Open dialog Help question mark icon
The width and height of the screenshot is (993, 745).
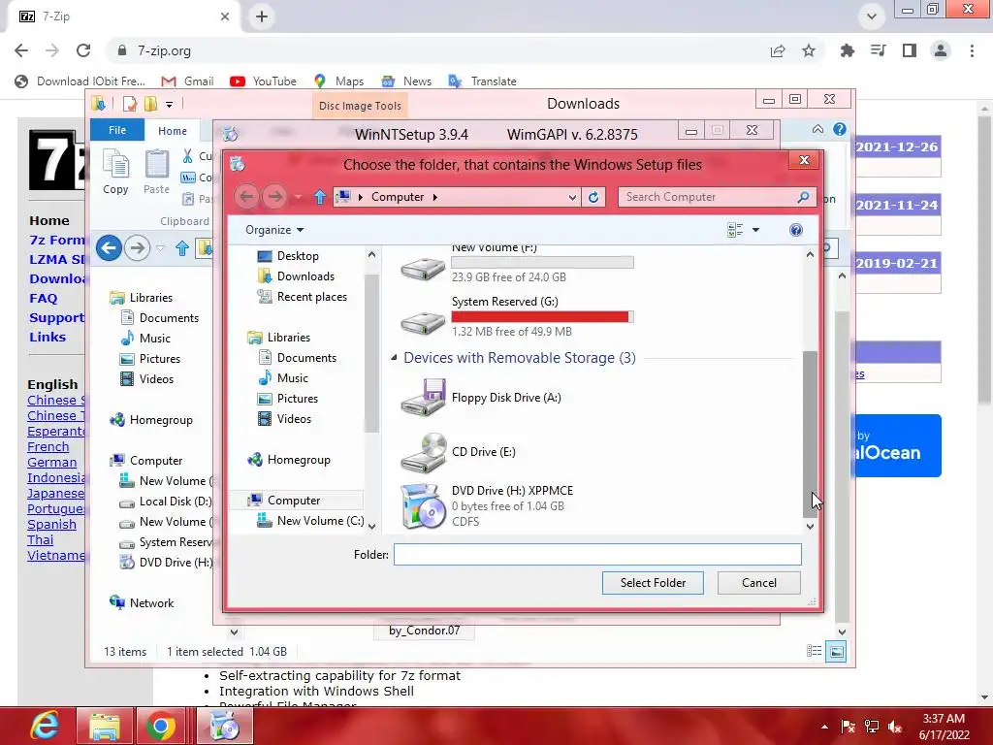click(x=796, y=230)
